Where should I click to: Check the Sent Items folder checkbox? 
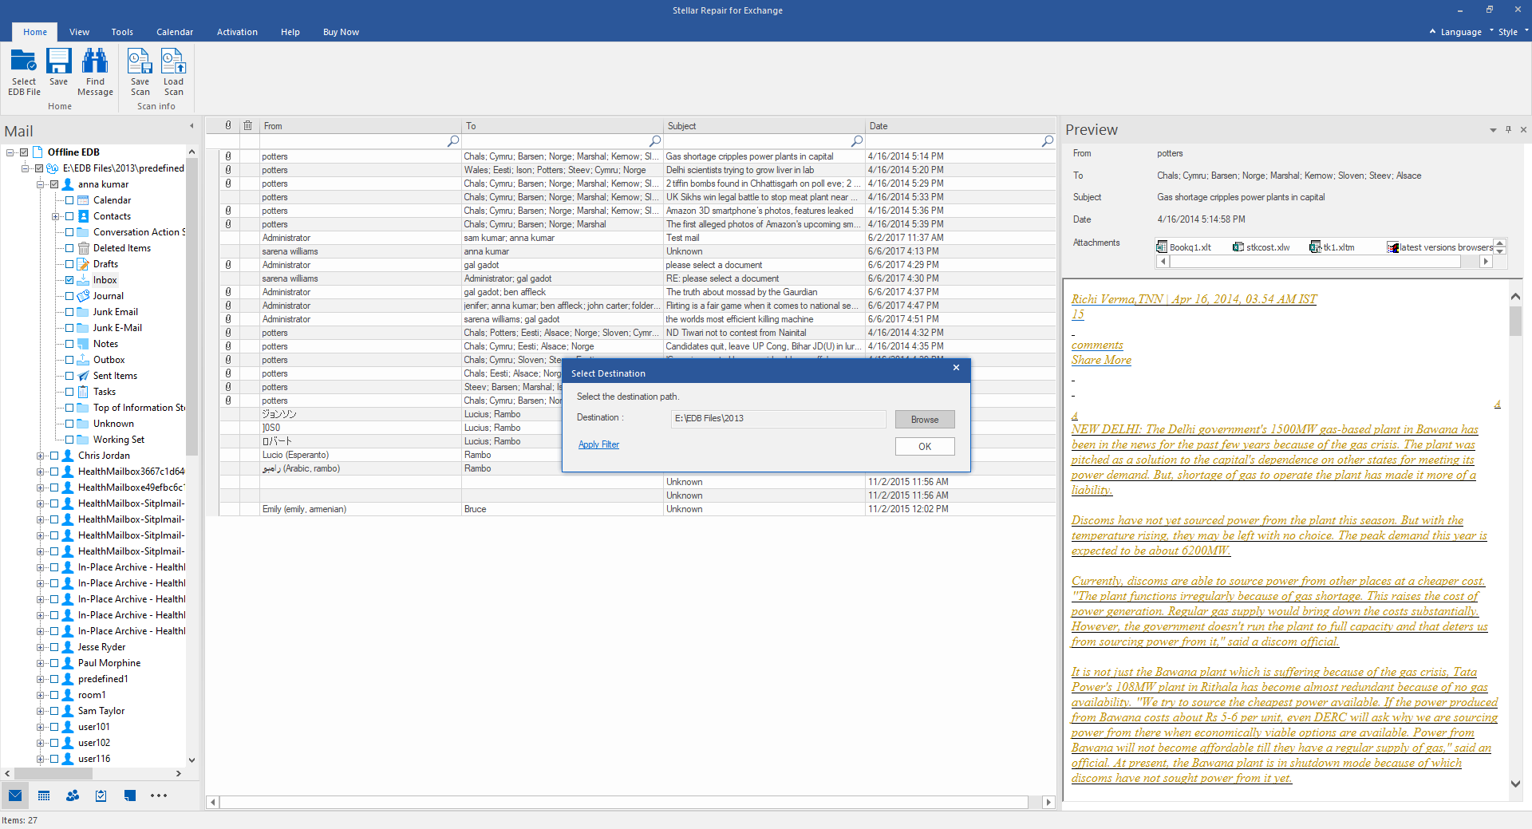pyautogui.click(x=69, y=376)
